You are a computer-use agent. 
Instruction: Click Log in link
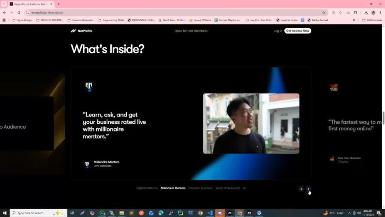click(x=278, y=31)
